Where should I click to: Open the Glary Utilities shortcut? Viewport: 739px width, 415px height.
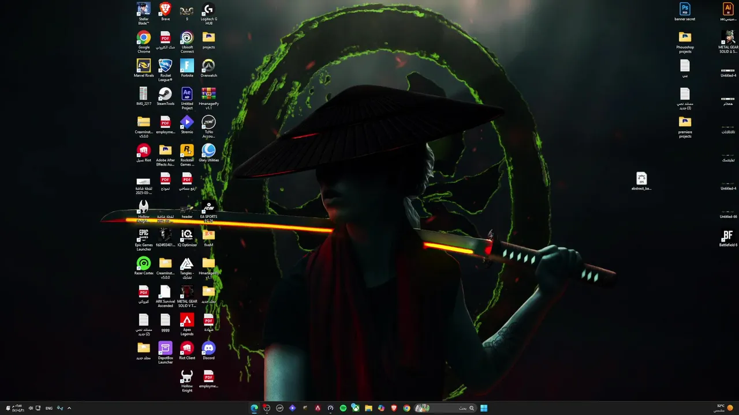coord(208,153)
